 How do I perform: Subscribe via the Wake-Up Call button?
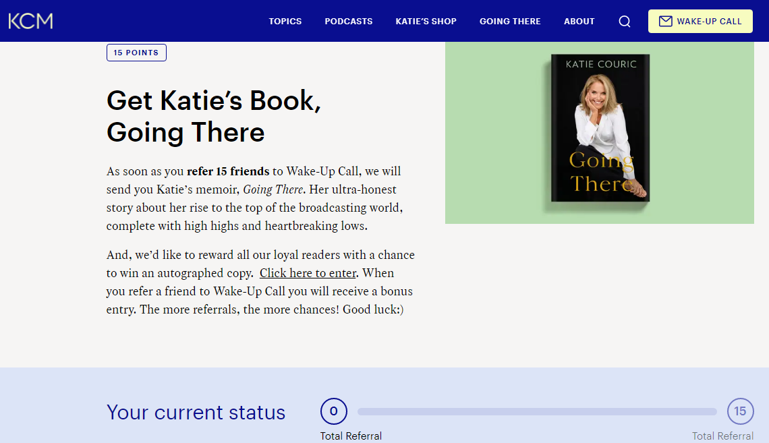[x=700, y=21]
